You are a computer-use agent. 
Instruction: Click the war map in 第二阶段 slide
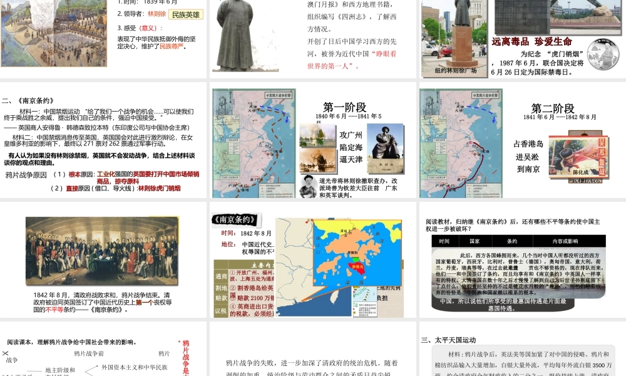click(x=461, y=144)
